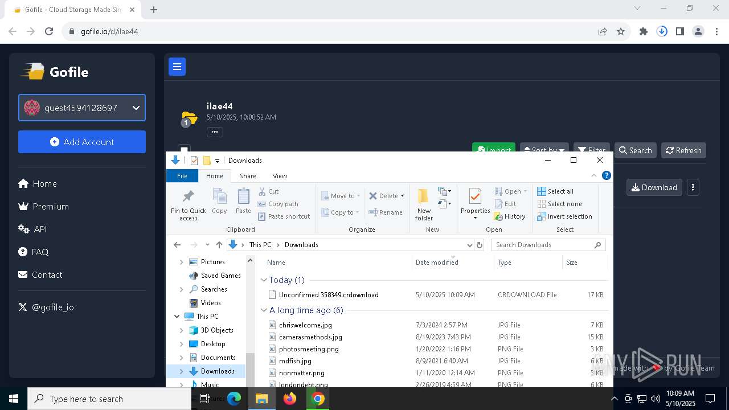Open Premium in the Gofile sidebar

[44, 206]
